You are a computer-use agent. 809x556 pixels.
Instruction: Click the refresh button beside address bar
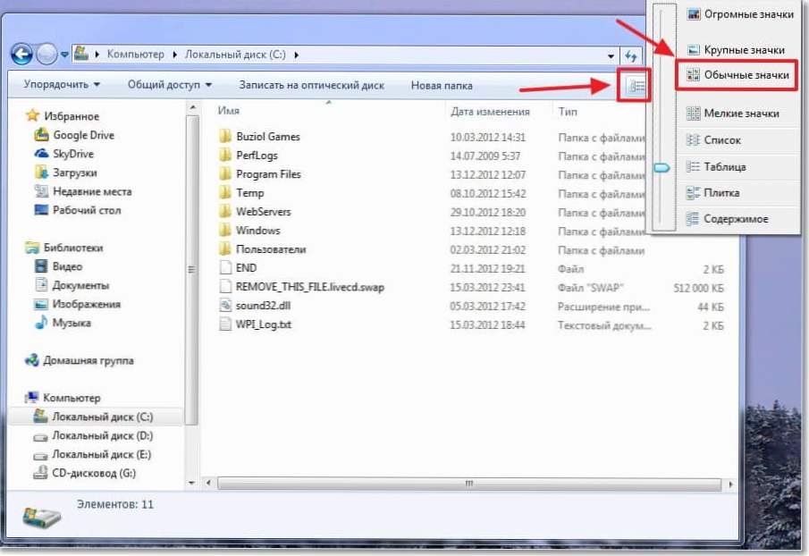point(631,55)
